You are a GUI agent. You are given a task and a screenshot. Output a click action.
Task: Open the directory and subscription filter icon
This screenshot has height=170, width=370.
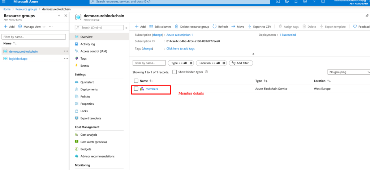tap(287, 1)
